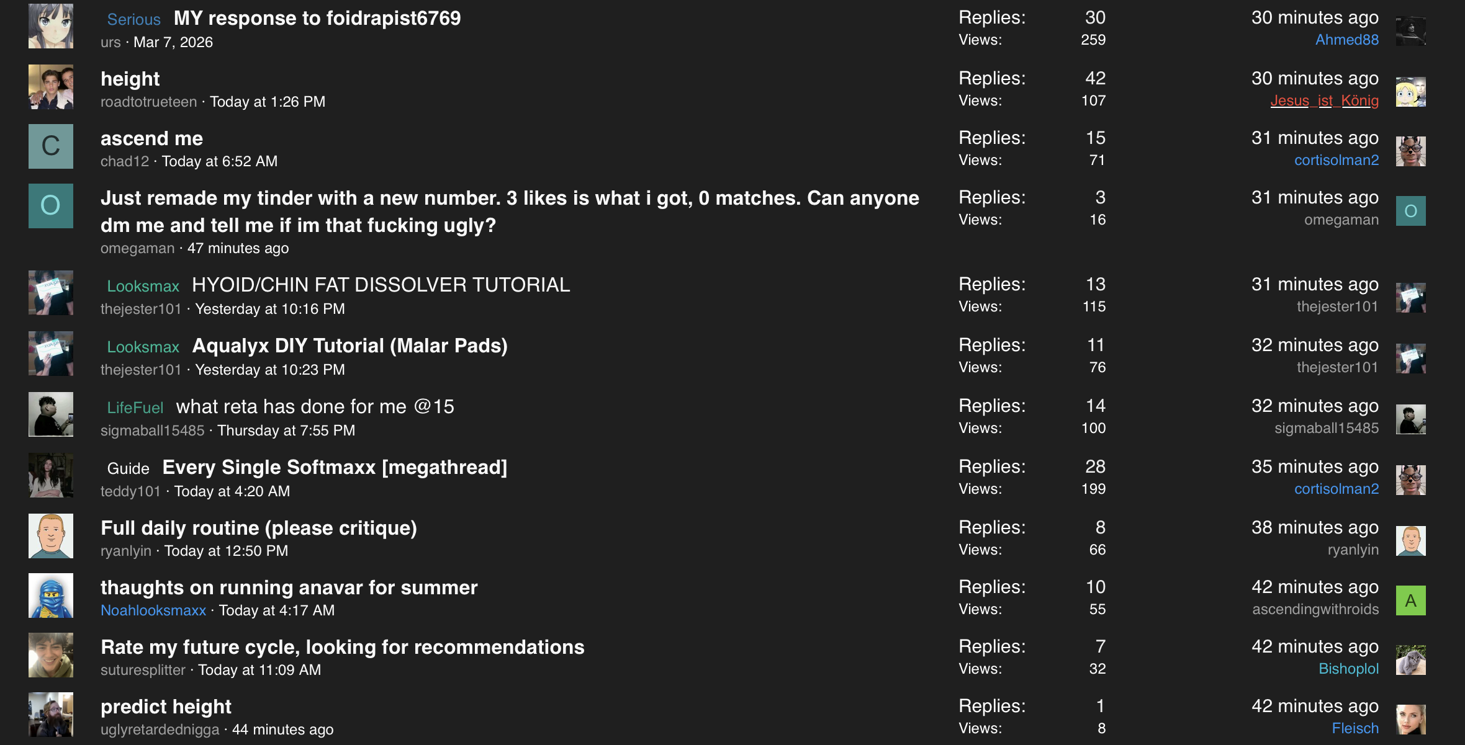Click omegaman's small O avatar in last-post column
Screen dimensions: 1465x745
tap(1410, 211)
